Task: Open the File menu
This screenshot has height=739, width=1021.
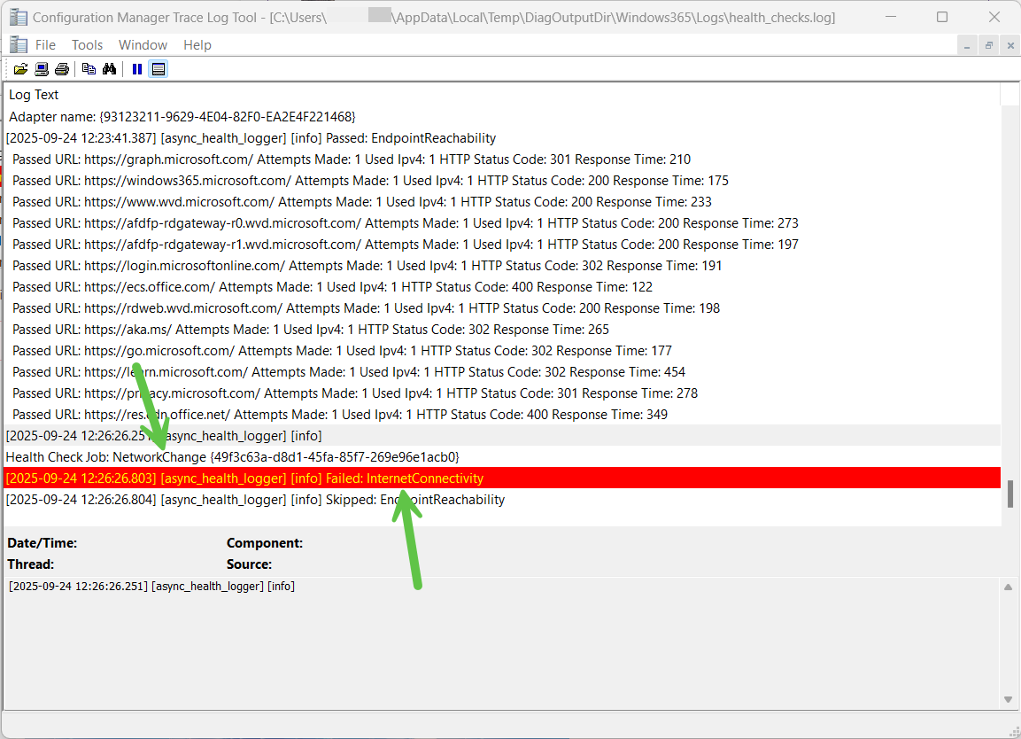Action: 45,45
